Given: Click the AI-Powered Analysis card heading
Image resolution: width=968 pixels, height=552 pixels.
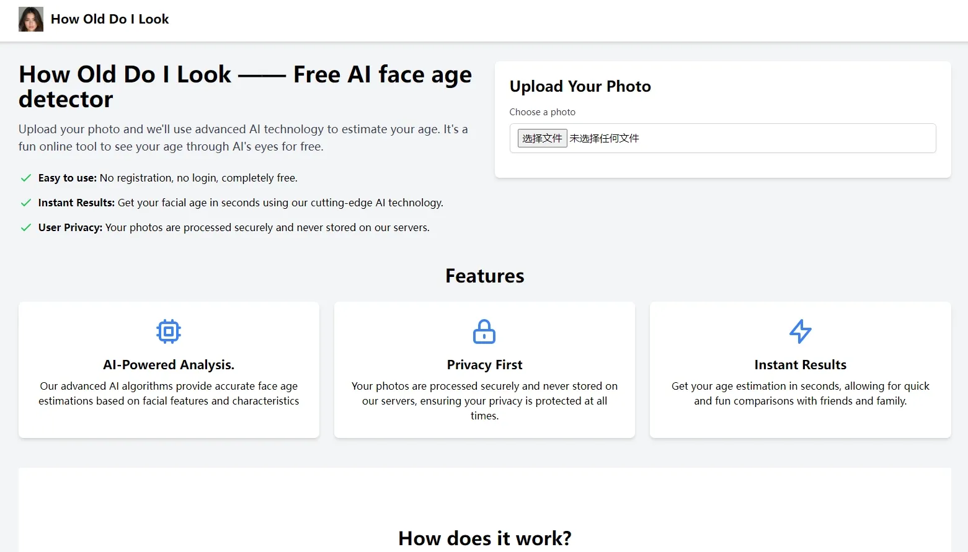Looking at the screenshot, I should [x=169, y=365].
